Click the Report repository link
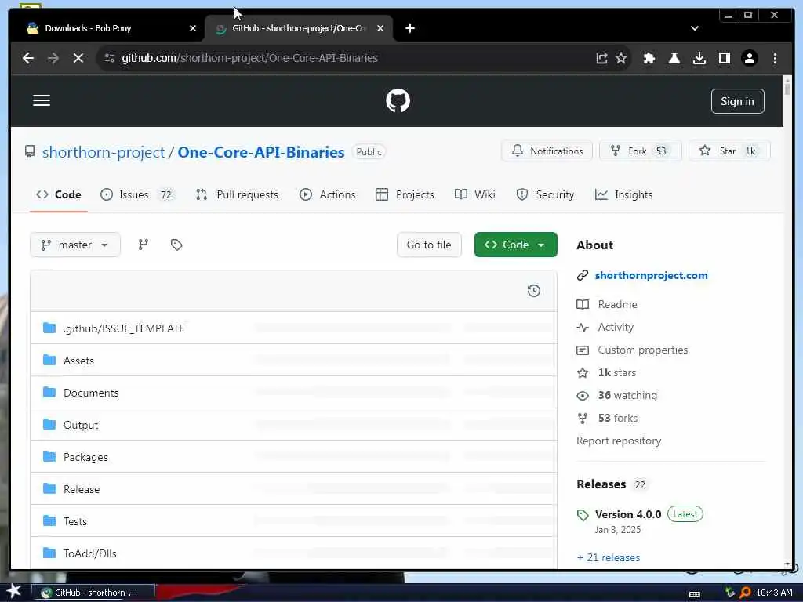 click(x=619, y=441)
